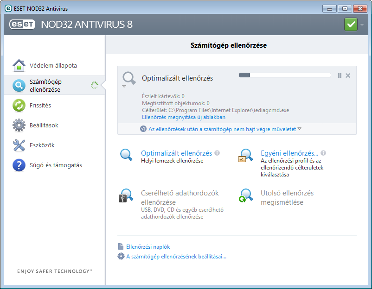Viewport: 372px width, 289px height.
Task: Click Cserélhető adathordozók ellenőrzése link
Action: (x=180, y=198)
